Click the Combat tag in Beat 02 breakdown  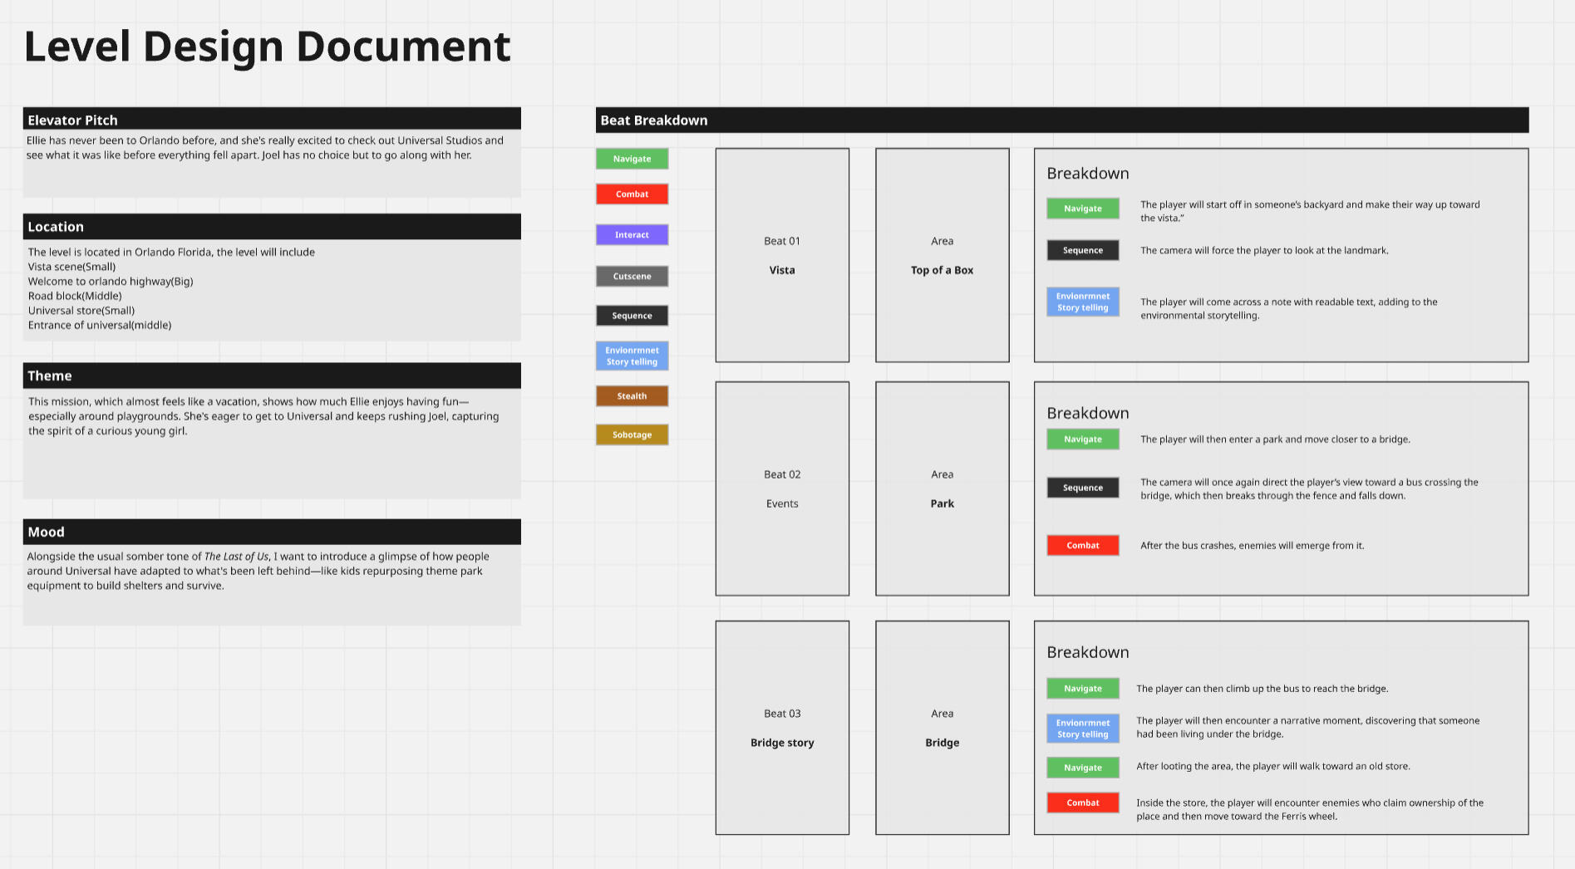point(1082,546)
